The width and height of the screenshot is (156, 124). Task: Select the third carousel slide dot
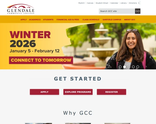[129, 67]
